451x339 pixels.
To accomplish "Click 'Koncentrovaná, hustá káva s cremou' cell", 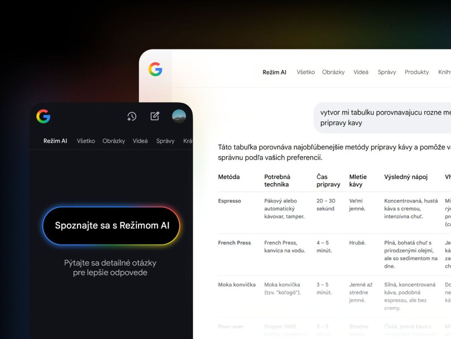I will [x=411, y=209].
